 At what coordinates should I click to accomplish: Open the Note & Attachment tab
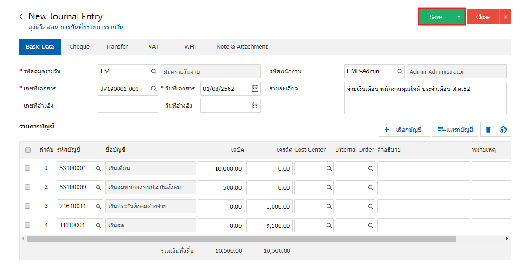coord(242,47)
